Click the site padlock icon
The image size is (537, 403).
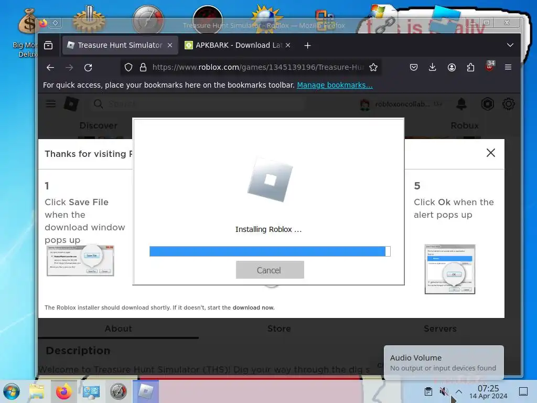(143, 68)
